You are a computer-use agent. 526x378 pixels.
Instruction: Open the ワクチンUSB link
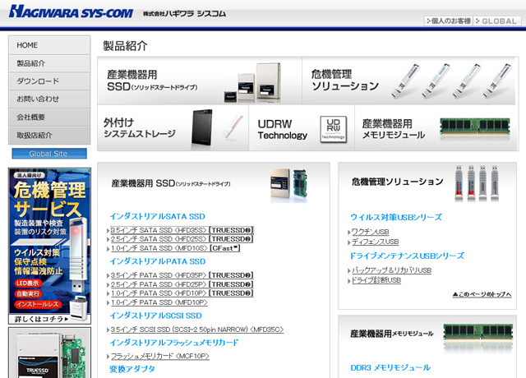(x=371, y=232)
